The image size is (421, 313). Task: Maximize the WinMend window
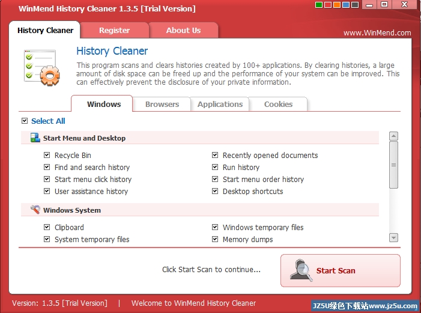384,5
